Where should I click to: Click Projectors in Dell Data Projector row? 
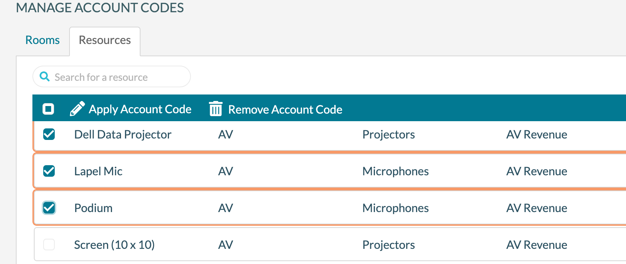(389, 135)
